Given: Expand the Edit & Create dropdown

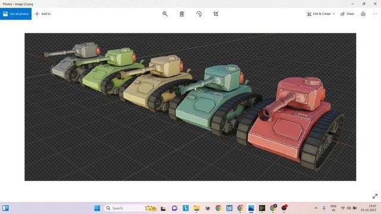Looking at the screenshot, I should [321, 14].
